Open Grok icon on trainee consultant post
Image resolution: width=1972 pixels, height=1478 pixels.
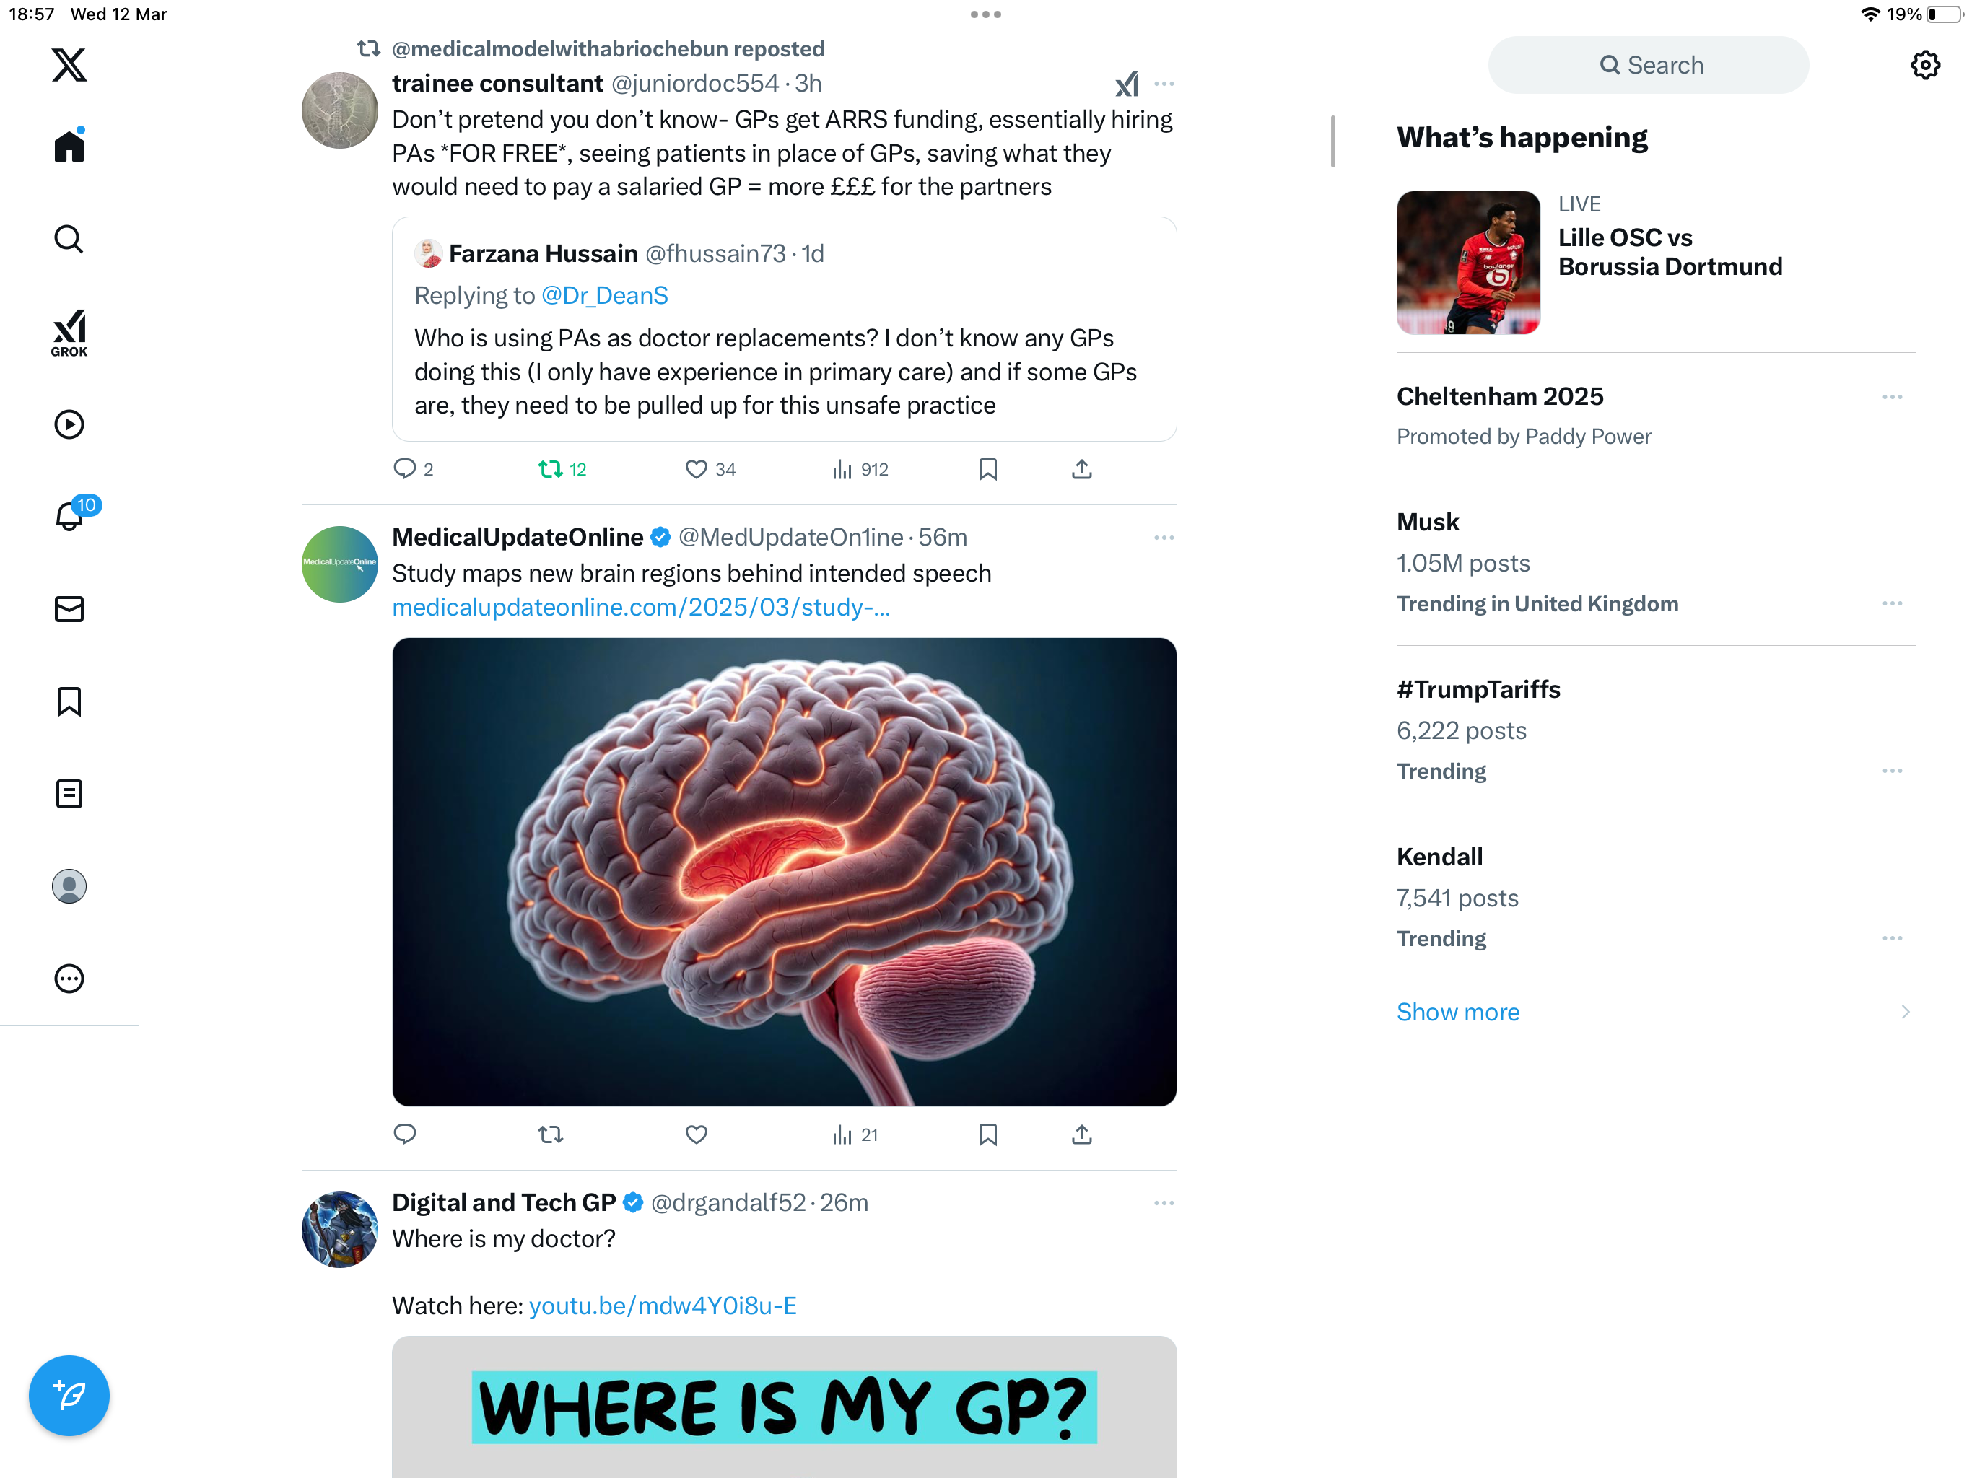(1127, 84)
